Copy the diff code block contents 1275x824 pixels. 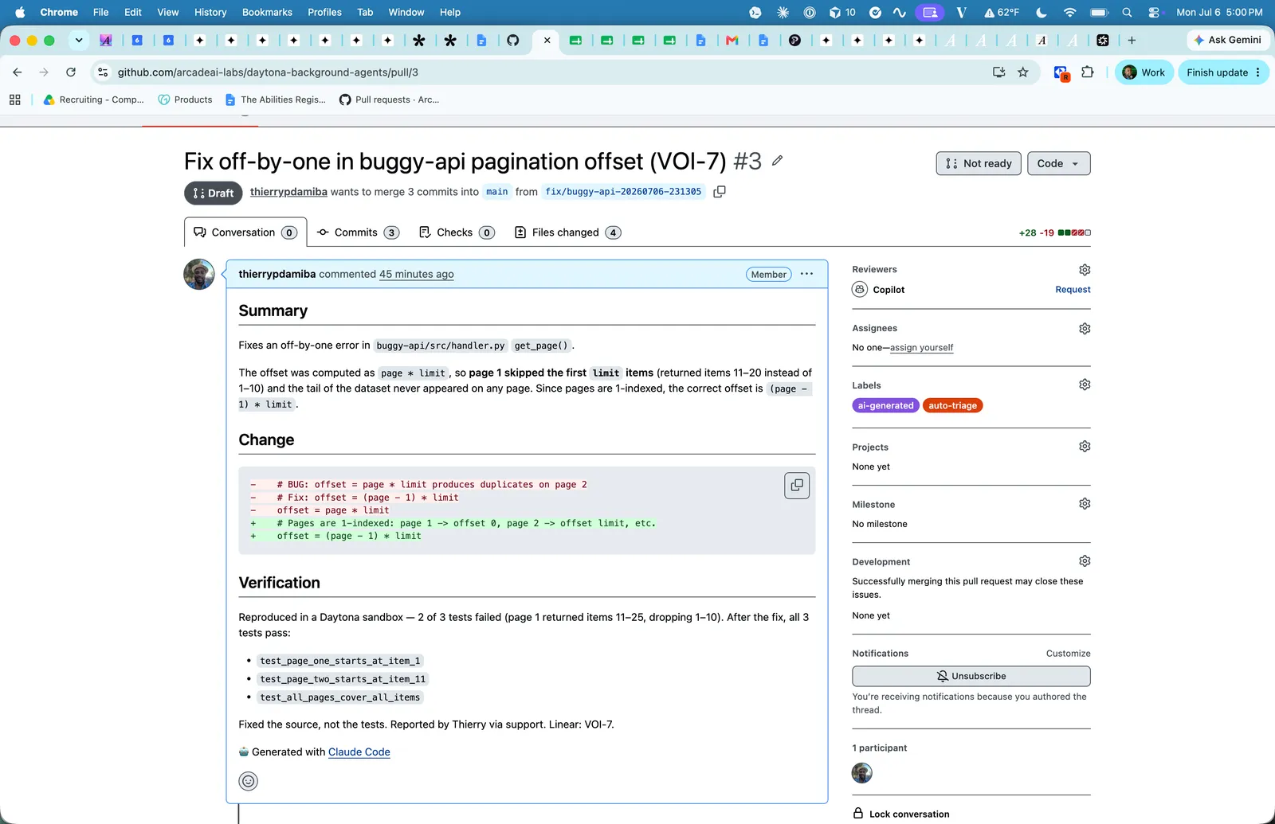click(x=797, y=486)
